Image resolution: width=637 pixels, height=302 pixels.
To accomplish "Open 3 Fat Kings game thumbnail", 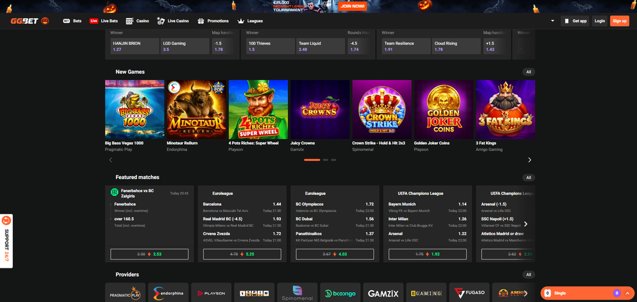I will click(x=505, y=109).
